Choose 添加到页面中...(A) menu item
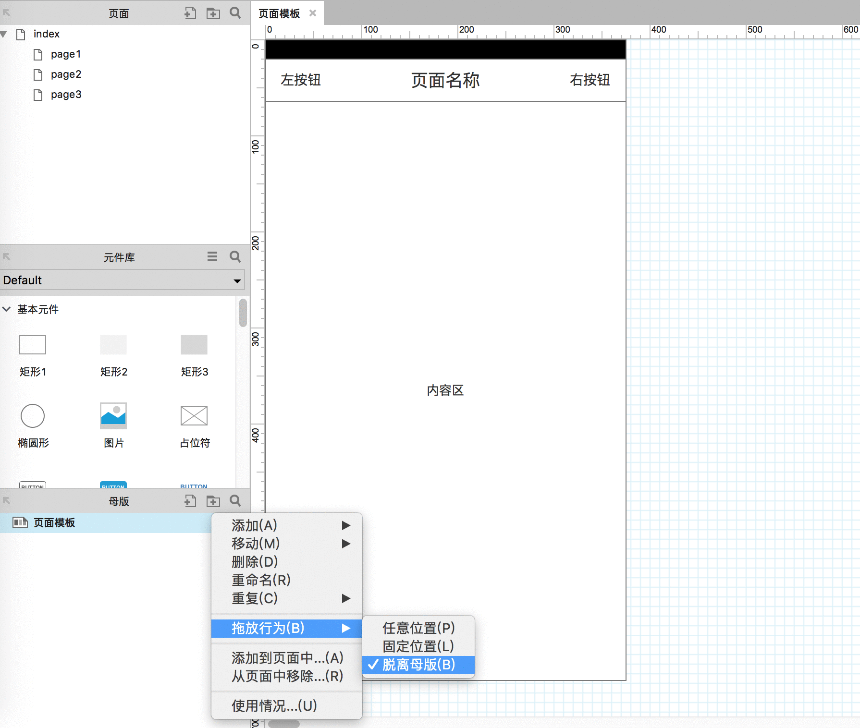 [286, 658]
